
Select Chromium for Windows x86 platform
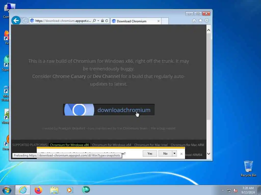pos(69,145)
